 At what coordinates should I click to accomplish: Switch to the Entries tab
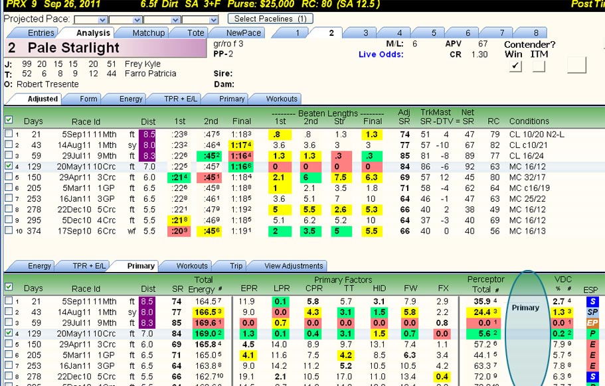(x=35, y=33)
